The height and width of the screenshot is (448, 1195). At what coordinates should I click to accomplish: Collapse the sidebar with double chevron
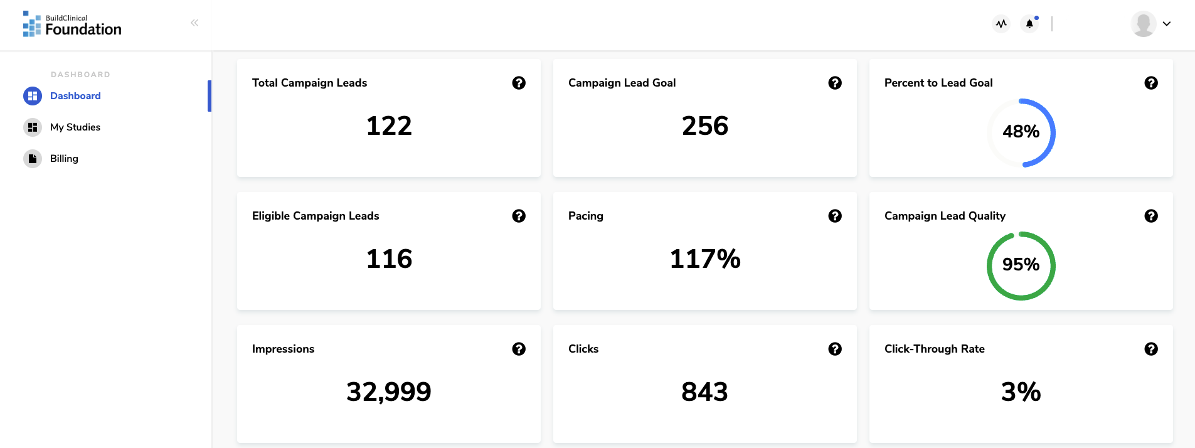(x=194, y=23)
